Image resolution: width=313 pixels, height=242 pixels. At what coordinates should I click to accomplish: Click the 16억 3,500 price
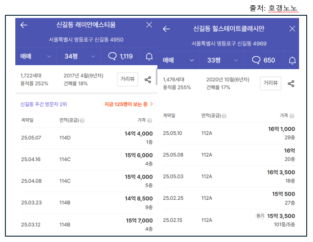281,172
